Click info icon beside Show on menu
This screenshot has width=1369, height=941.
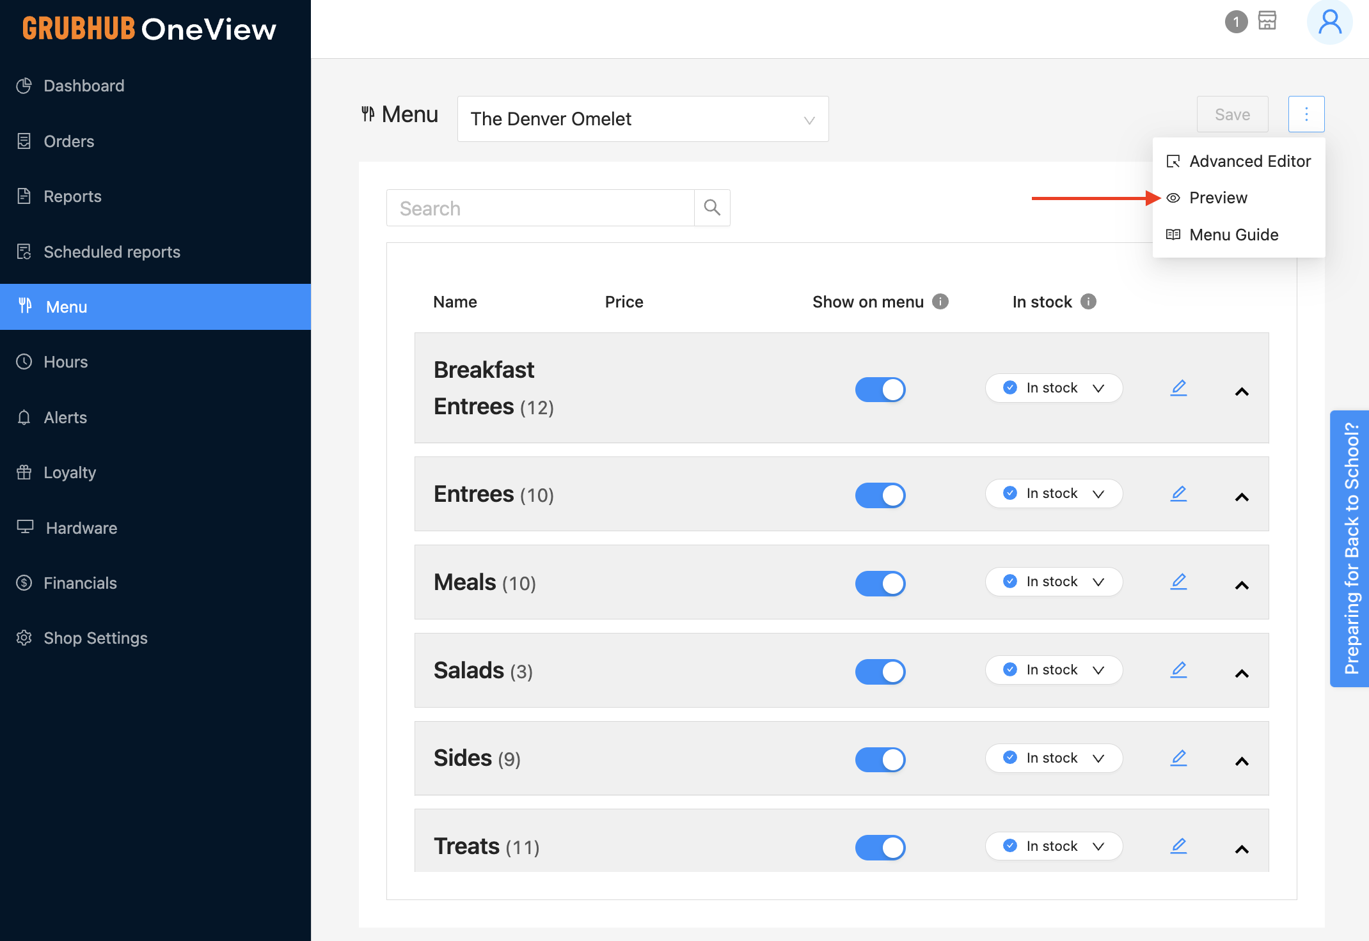pyautogui.click(x=940, y=301)
